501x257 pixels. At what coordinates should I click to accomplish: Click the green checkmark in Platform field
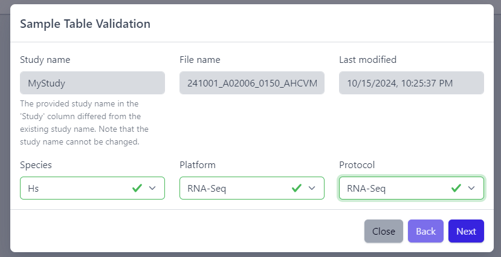[297, 188]
